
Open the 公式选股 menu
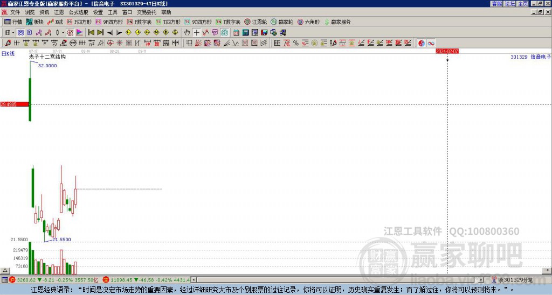pos(79,12)
